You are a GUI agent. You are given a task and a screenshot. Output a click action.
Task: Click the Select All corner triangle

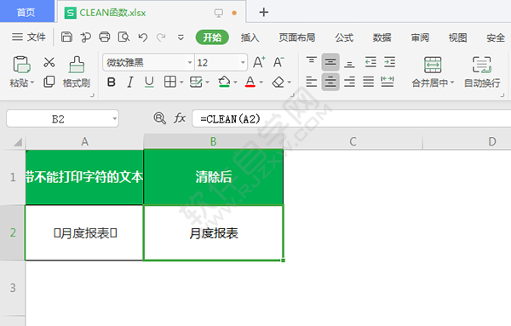[18, 142]
